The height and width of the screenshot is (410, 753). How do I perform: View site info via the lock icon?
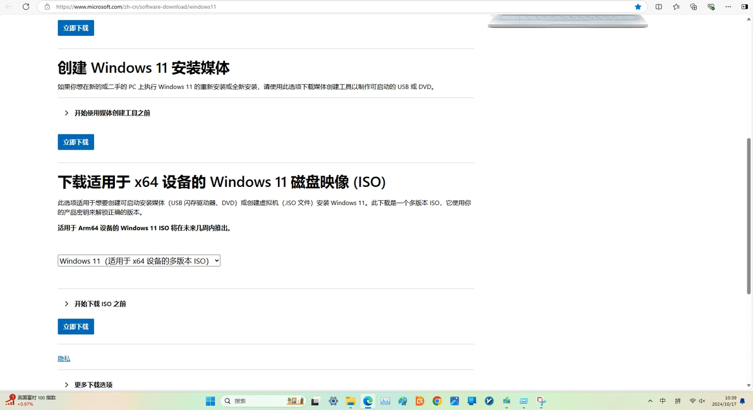[47, 7]
